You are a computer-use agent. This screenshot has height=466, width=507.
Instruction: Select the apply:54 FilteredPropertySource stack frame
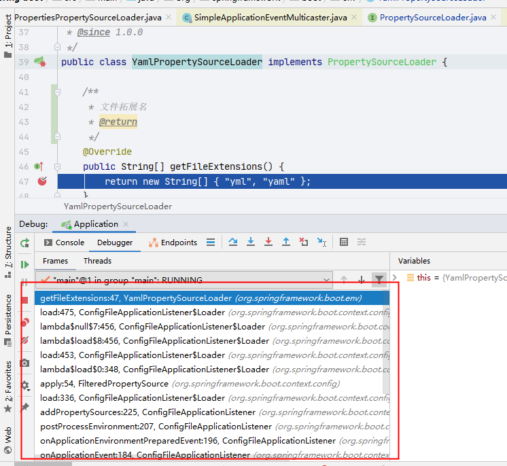[x=104, y=384]
